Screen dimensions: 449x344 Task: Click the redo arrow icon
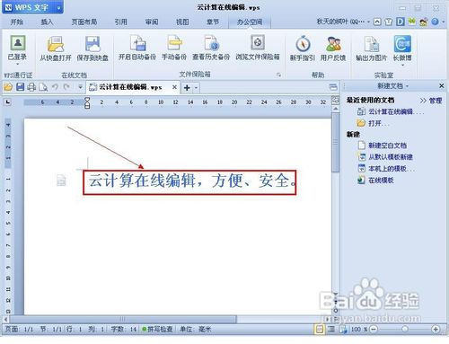tap(66, 87)
